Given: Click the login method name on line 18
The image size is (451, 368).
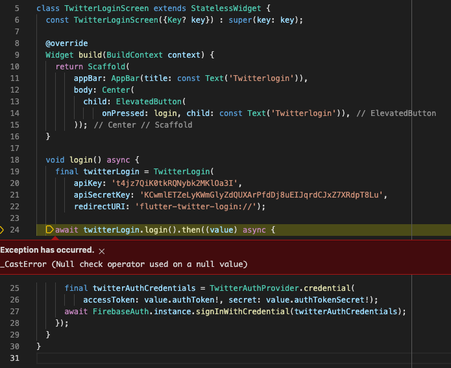Looking at the screenshot, I should (x=81, y=160).
